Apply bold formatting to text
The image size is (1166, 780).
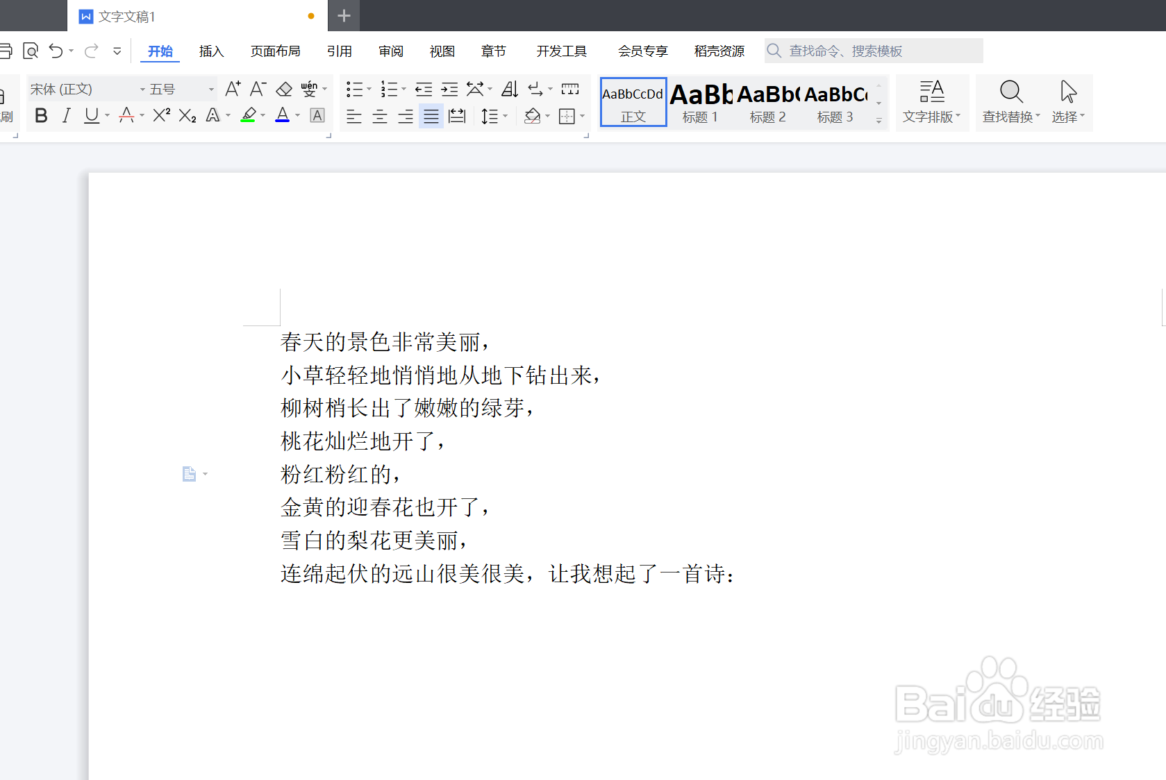[40, 115]
